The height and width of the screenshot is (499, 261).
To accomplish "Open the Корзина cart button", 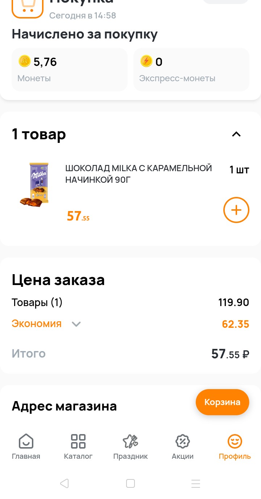I will point(222,402).
